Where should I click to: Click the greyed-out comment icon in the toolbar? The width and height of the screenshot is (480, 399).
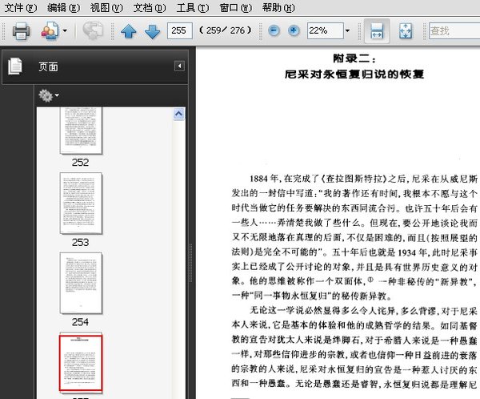tap(93, 31)
